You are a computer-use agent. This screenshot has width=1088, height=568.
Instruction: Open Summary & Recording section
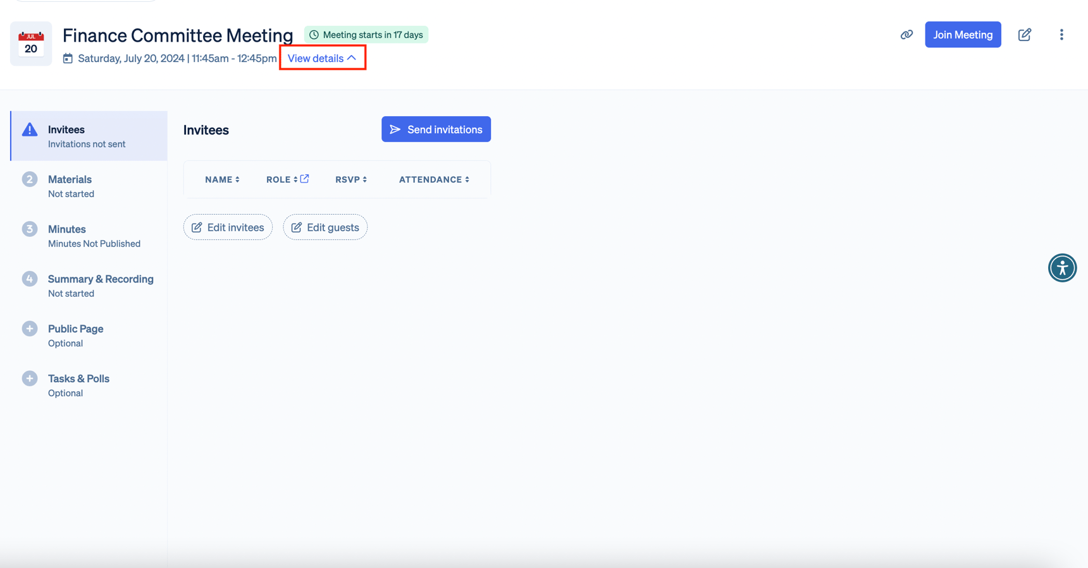point(89,286)
